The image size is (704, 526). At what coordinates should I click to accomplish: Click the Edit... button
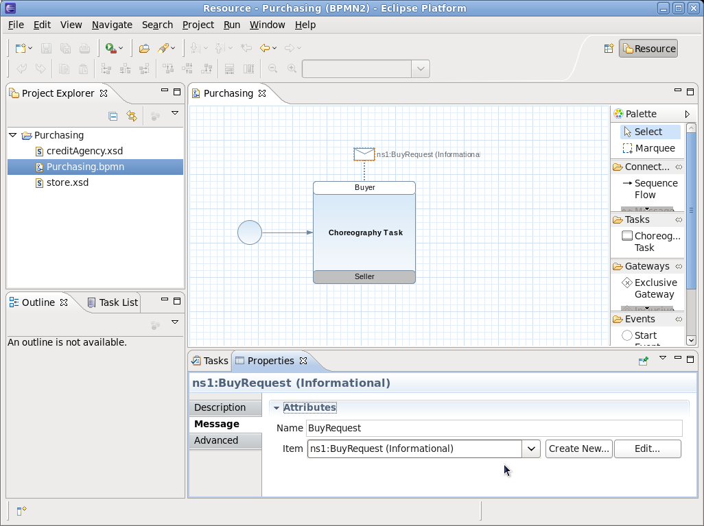pos(648,449)
